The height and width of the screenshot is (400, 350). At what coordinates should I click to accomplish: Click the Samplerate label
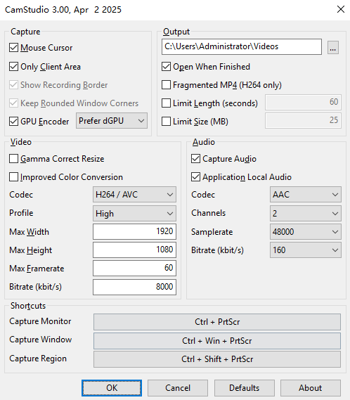pos(212,232)
